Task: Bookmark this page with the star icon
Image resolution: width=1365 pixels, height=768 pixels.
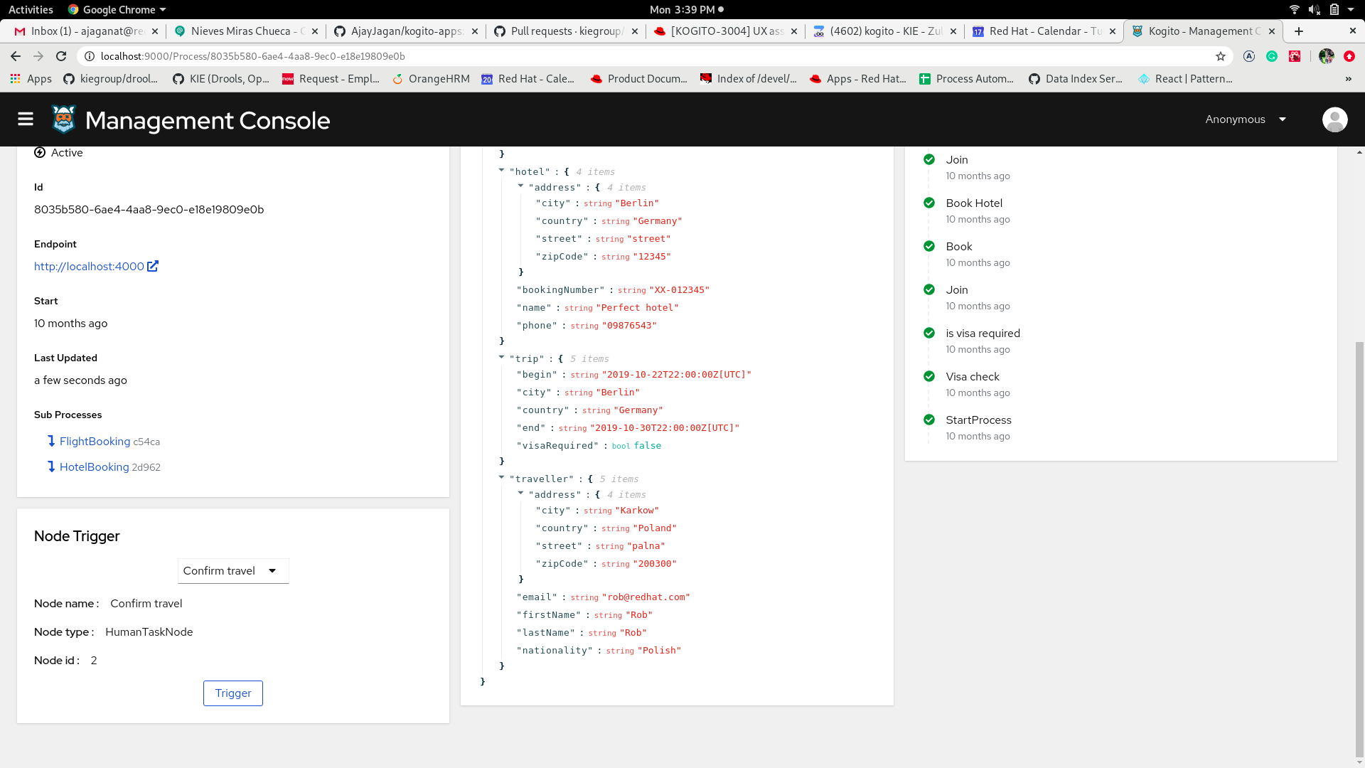Action: pyautogui.click(x=1221, y=56)
